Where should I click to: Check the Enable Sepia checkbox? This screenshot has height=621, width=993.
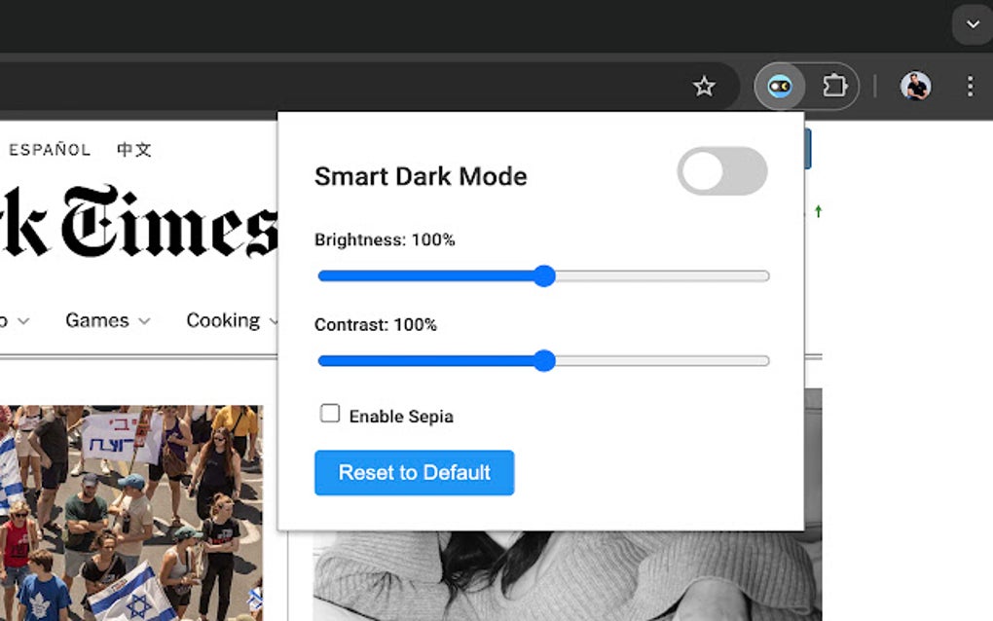330,413
